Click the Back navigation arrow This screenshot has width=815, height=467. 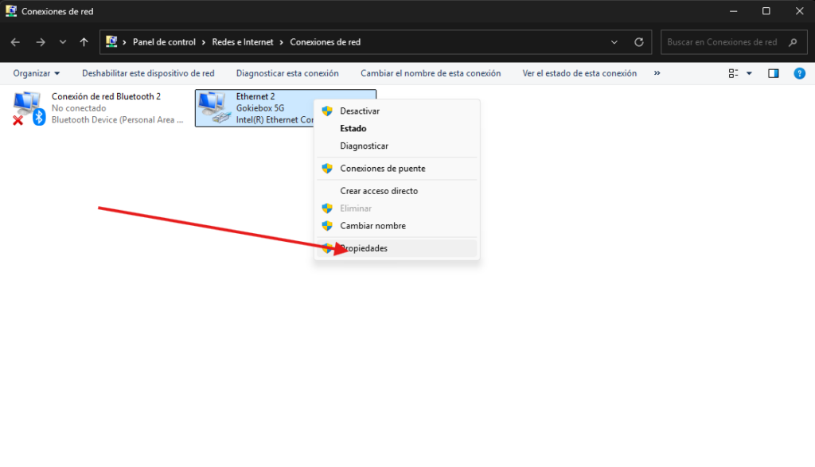point(16,42)
